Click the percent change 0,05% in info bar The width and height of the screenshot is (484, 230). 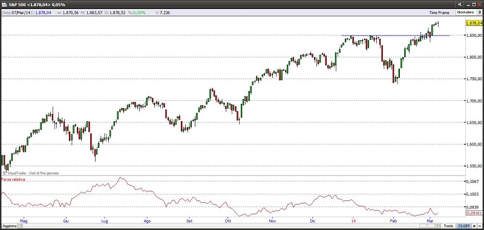click(x=139, y=13)
